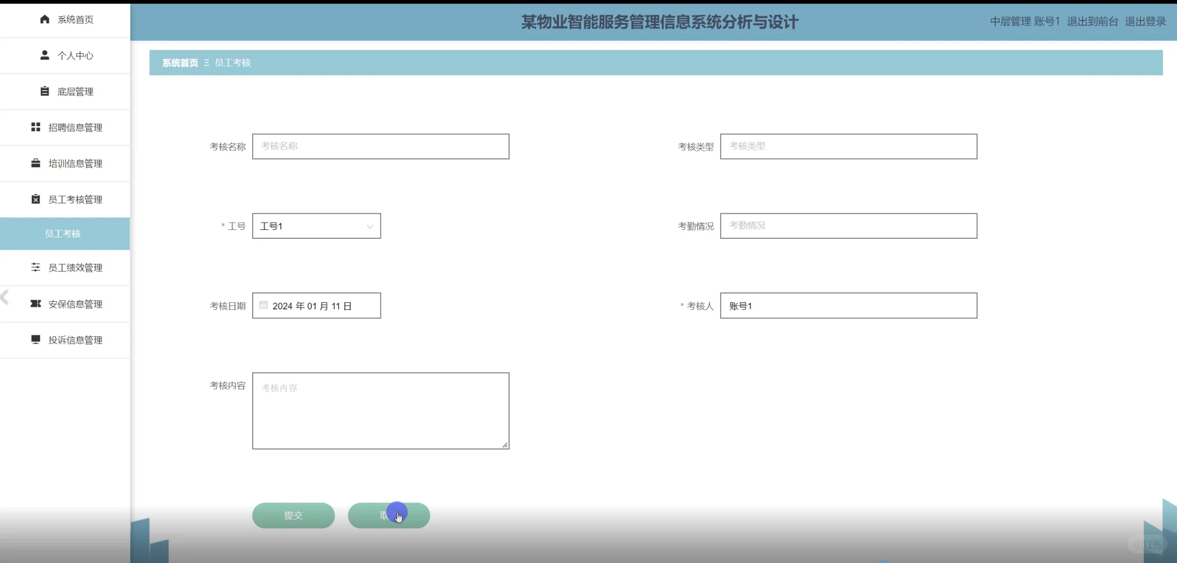Open 员工绩效管理 using its sliders icon

[35, 267]
